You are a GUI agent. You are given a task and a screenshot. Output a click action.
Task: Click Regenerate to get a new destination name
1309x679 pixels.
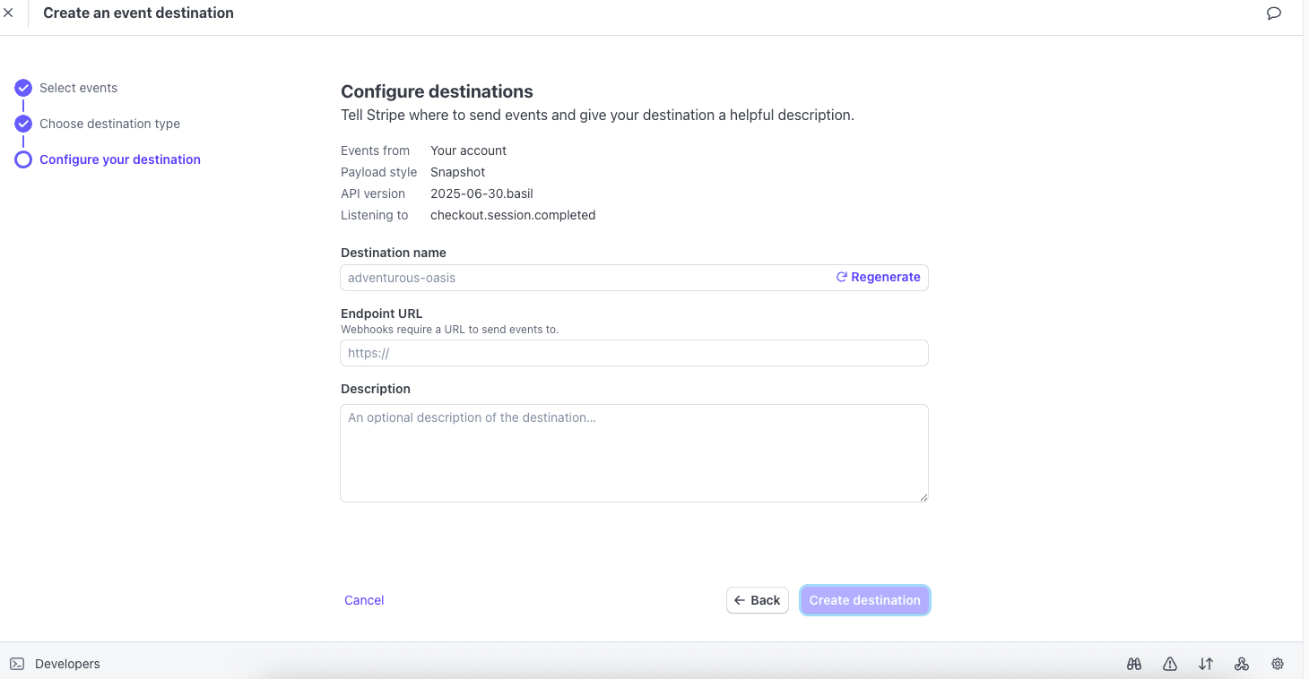coord(886,277)
